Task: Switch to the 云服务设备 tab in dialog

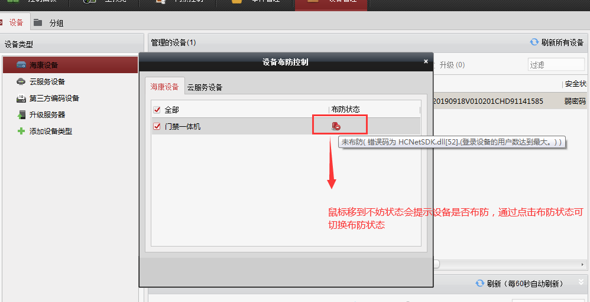Action: [x=205, y=87]
